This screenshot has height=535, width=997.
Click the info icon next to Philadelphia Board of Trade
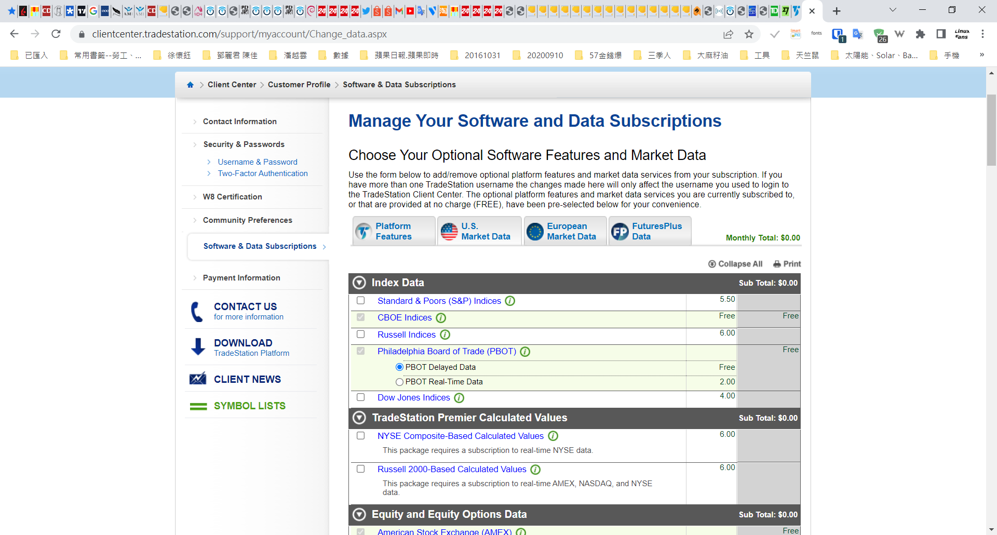tap(525, 352)
